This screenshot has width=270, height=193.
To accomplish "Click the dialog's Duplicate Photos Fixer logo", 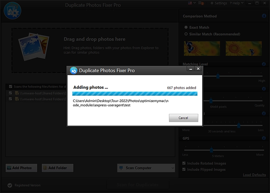I will 74,71.
